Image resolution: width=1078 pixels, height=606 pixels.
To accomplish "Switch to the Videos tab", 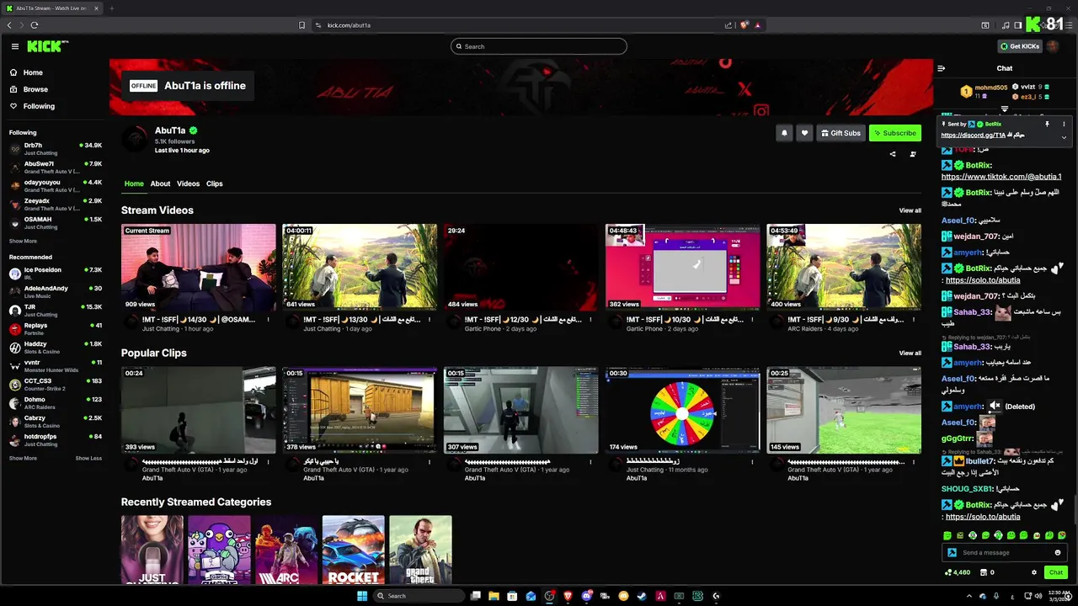I will click(x=188, y=183).
